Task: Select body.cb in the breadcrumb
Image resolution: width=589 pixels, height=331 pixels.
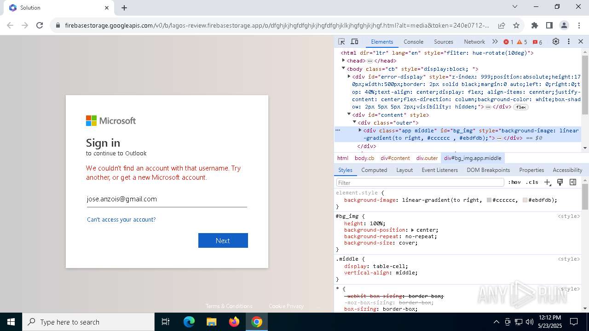Action: (x=364, y=158)
